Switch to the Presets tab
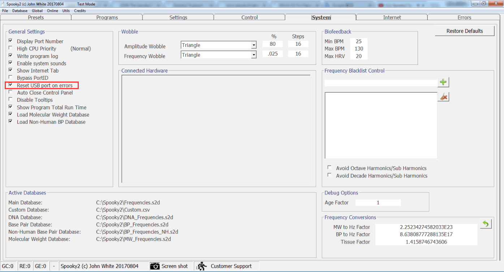This screenshot has height=272, width=504. pos(36,17)
